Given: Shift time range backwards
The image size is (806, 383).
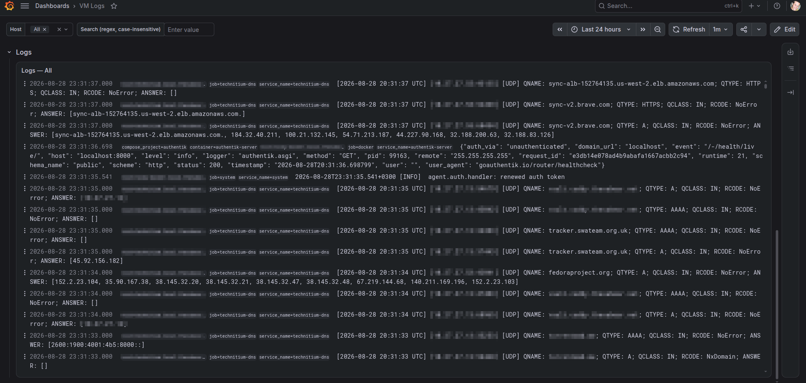Looking at the screenshot, I should (x=560, y=29).
